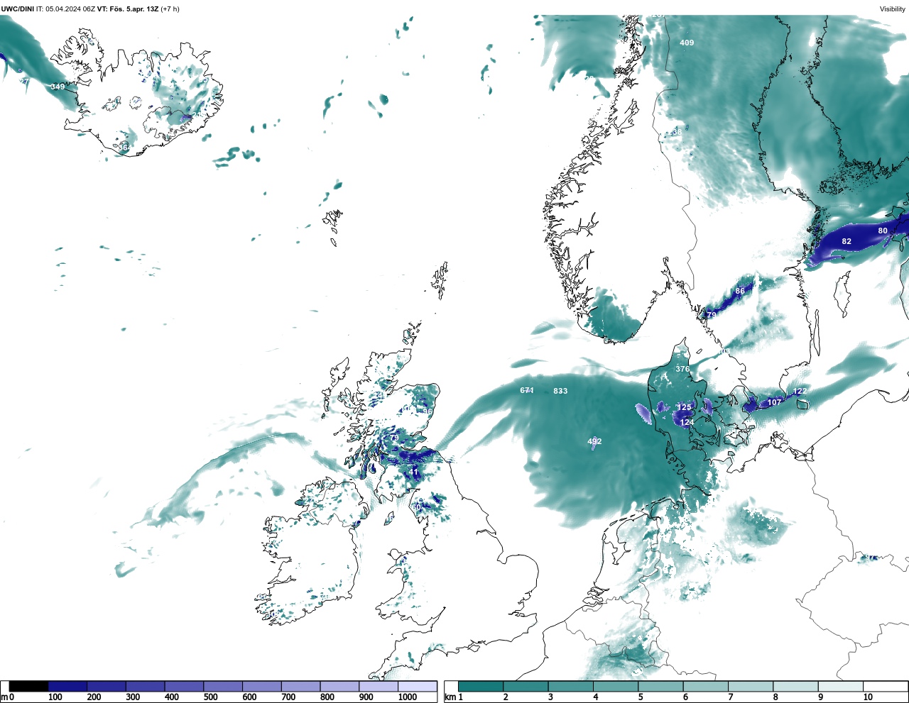Click the '80' value near the right edge
The image size is (909, 703).
click(883, 231)
